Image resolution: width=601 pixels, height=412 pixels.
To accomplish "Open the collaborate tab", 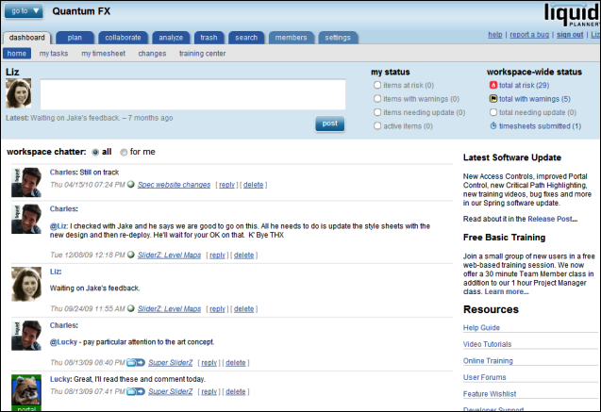I will [x=123, y=38].
